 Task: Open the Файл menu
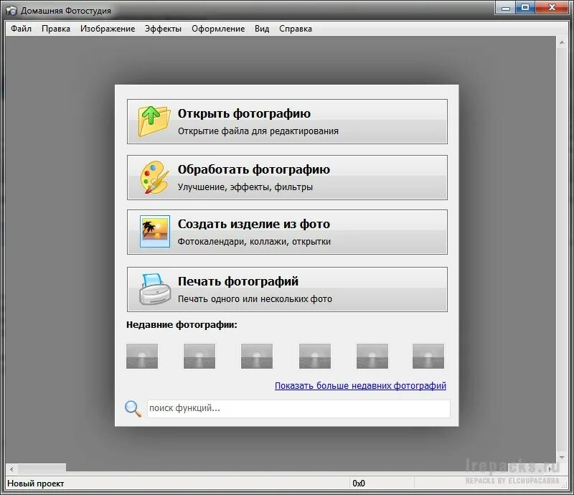pos(21,29)
